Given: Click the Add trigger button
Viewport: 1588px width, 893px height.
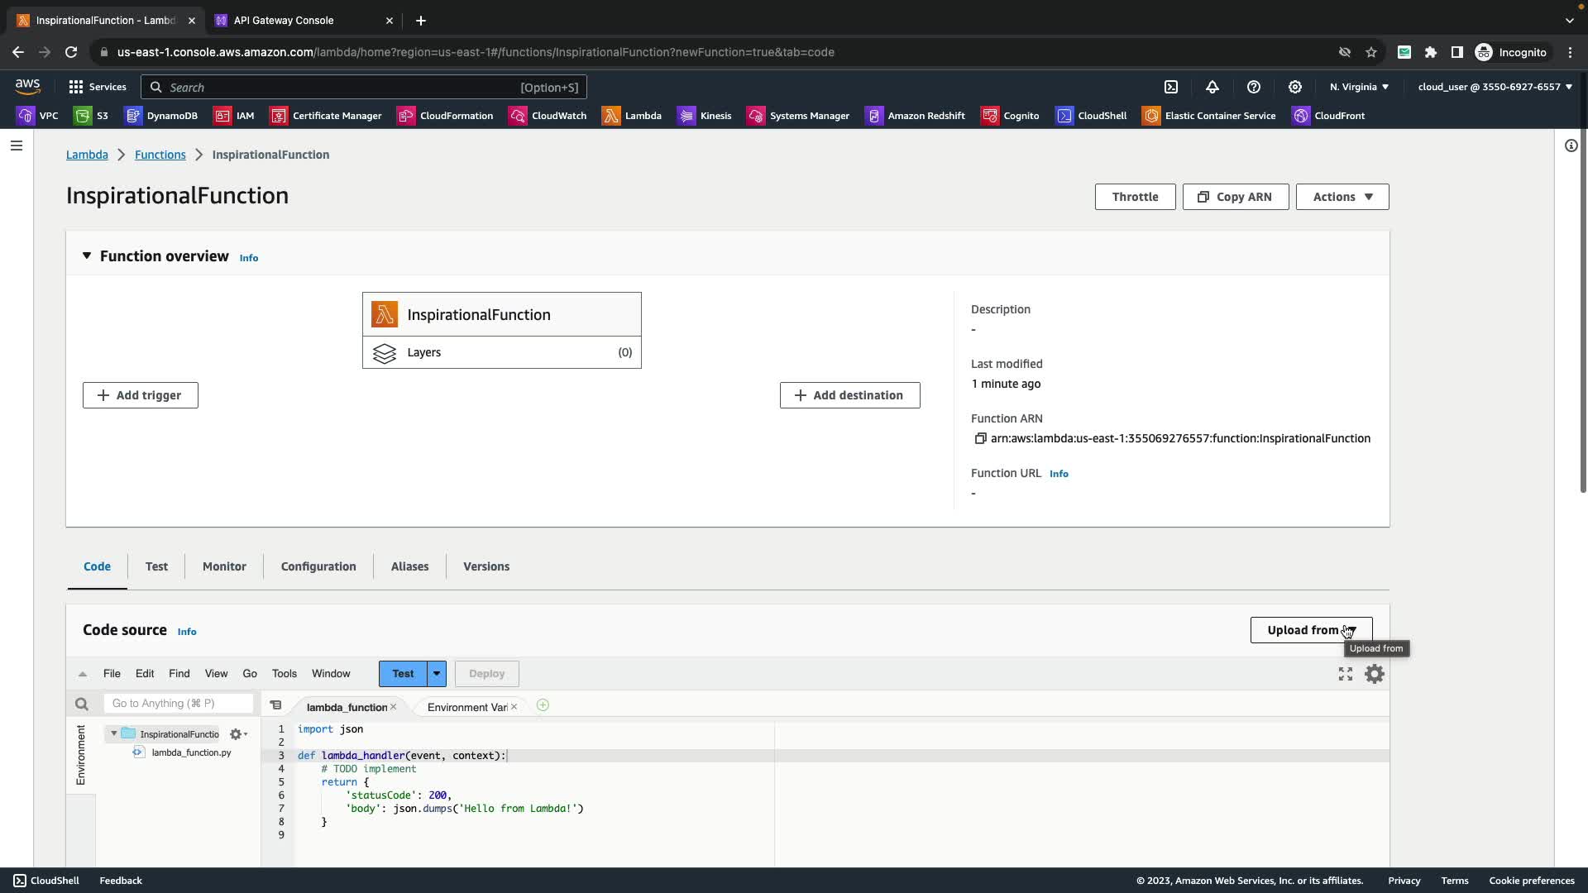Looking at the screenshot, I should (x=141, y=395).
